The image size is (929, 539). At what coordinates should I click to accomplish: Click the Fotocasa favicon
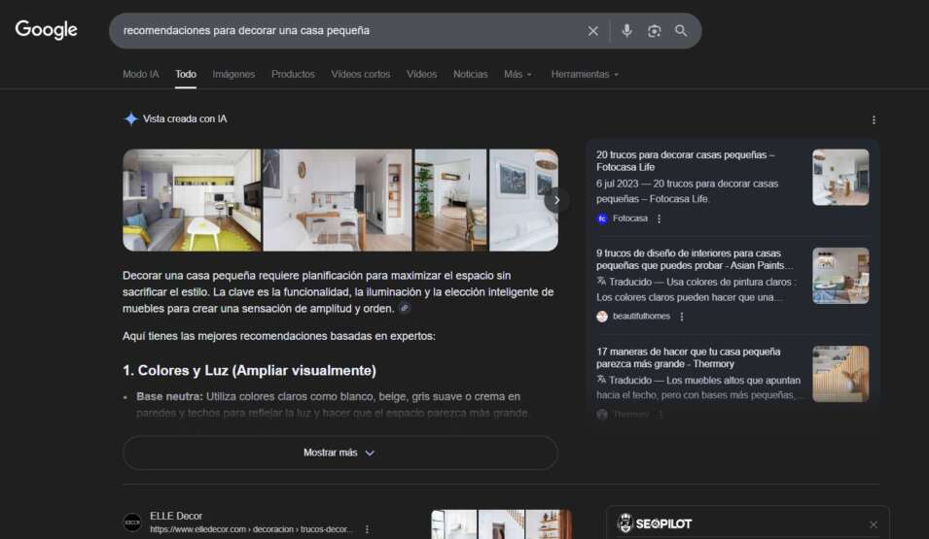602,219
